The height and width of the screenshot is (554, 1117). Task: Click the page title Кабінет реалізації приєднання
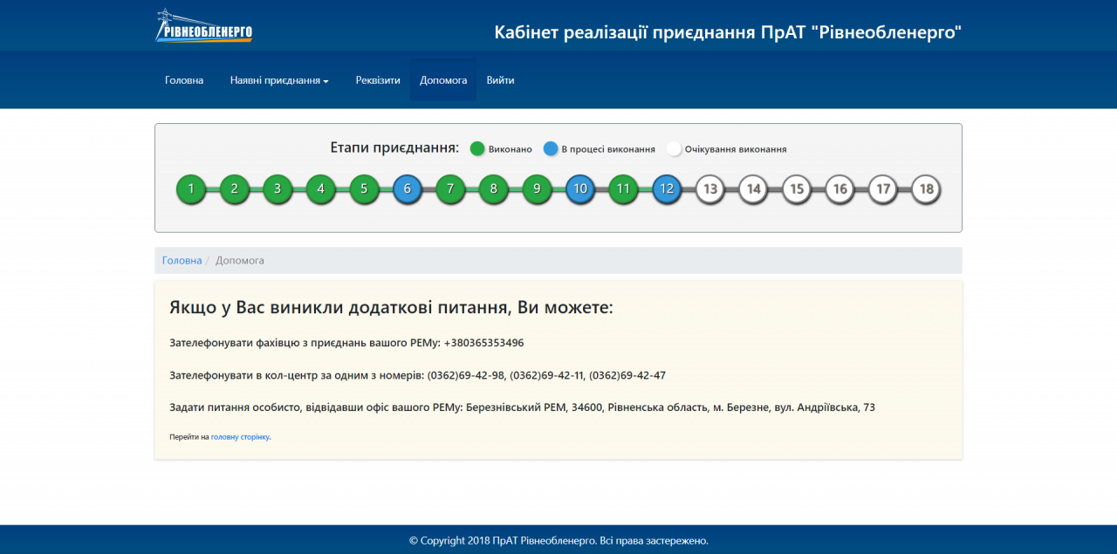(728, 33)
